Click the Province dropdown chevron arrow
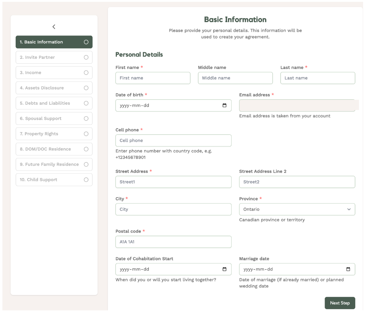Image resolution: width=366 pixels, height=311 pixels. pos(349,209)
